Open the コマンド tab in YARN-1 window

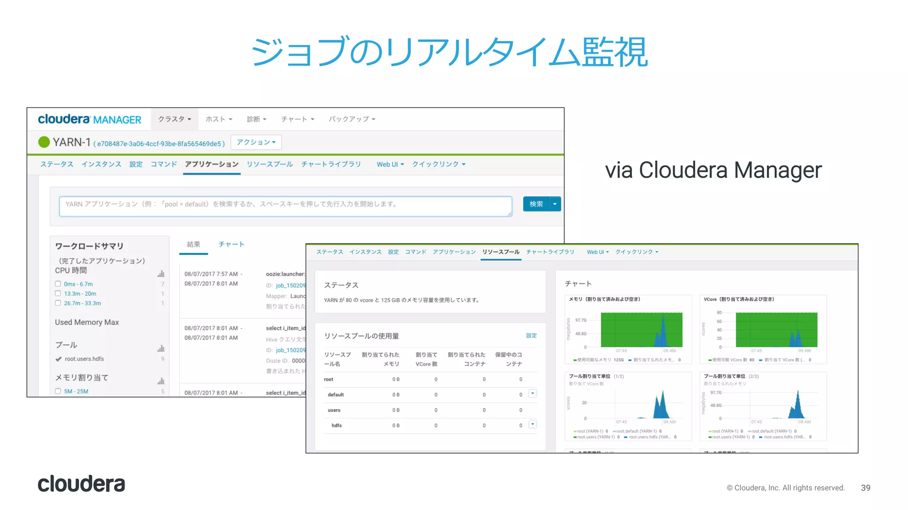(x=164, y=164)
